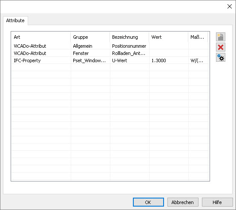Click the OK button
236x210 pixels.
point(148,202)
